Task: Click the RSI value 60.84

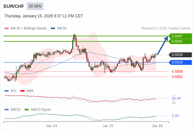Action: [176, 98]
